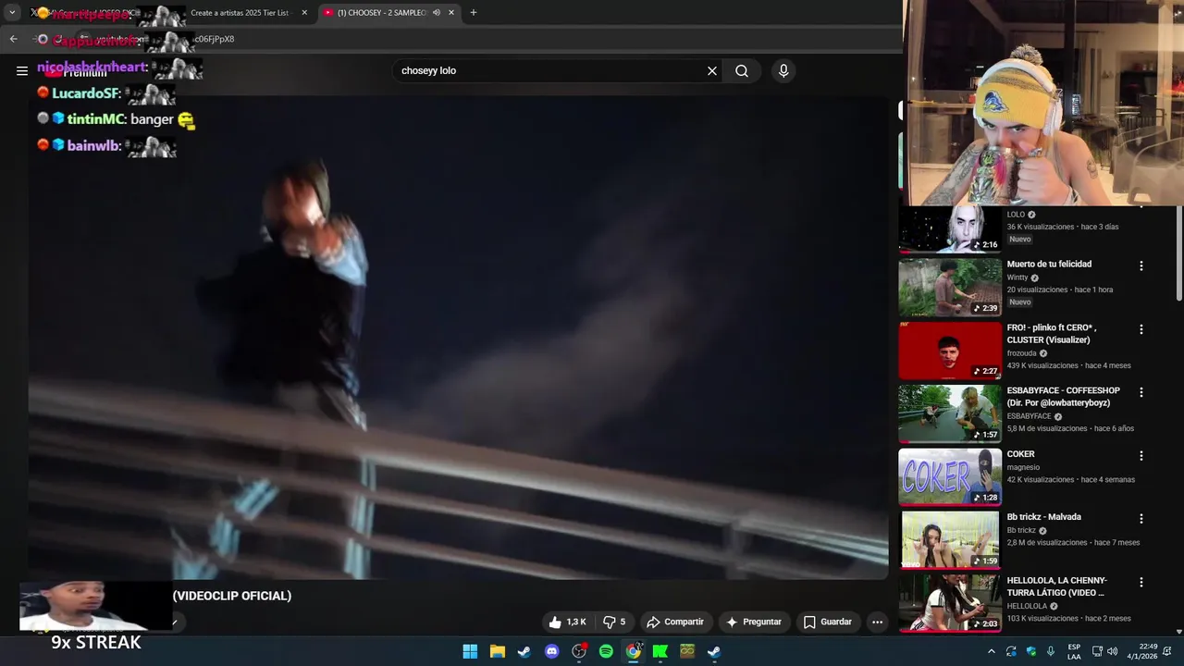Open a new browser tab with plus
Screen dimensions: 1184x666
474,13
